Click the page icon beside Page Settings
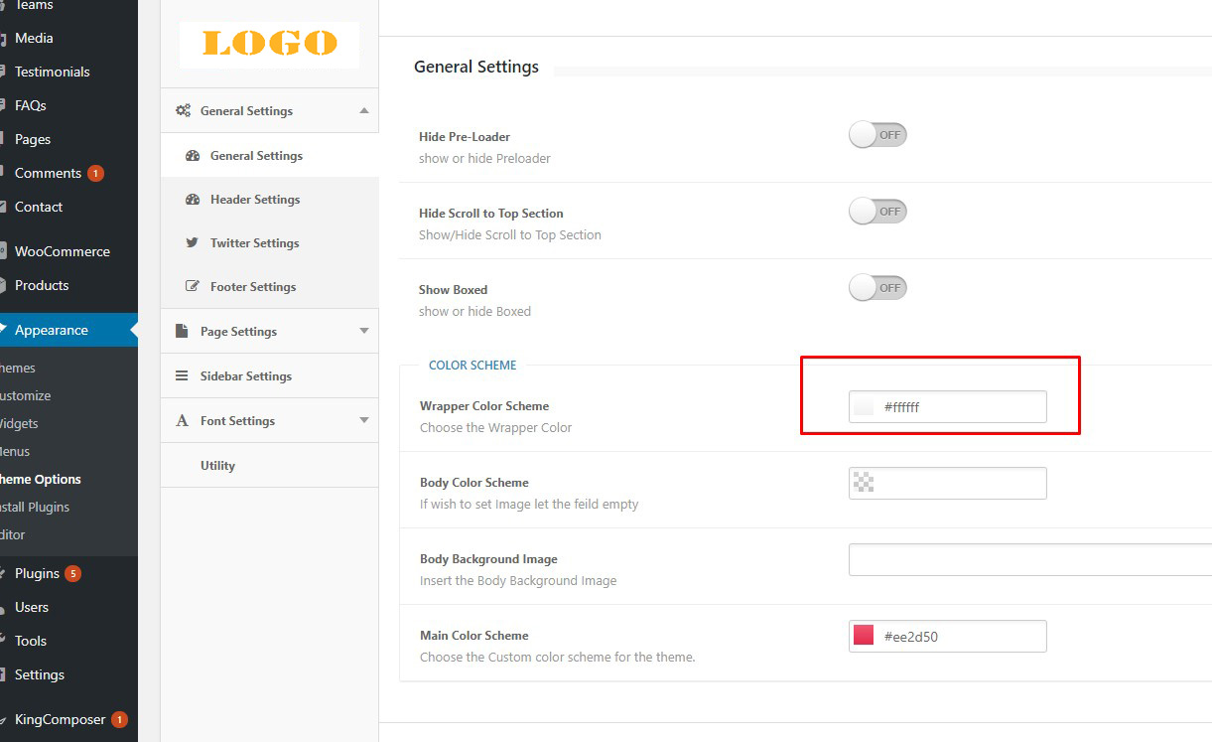1212x742 pixels. (x=182, y=332)
